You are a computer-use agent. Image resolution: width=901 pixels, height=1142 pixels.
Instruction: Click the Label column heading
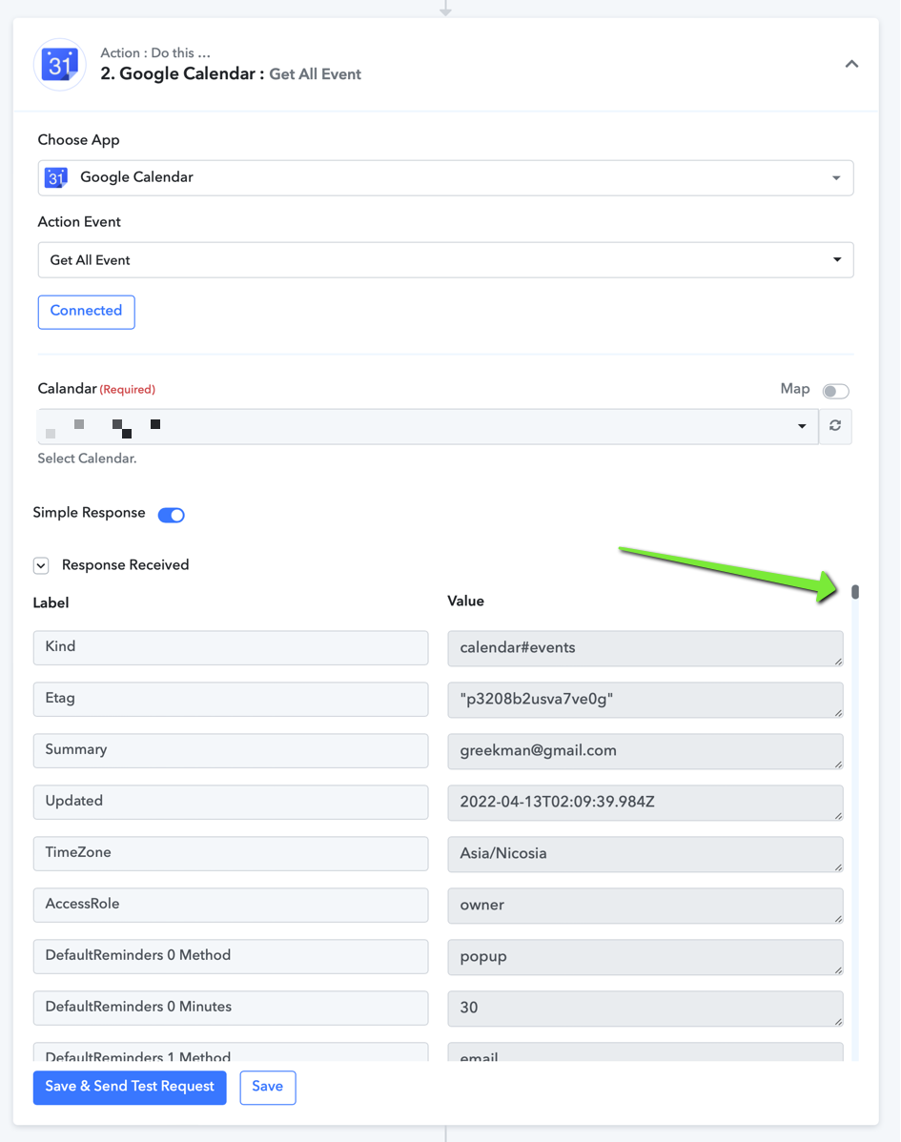point(51,603)
